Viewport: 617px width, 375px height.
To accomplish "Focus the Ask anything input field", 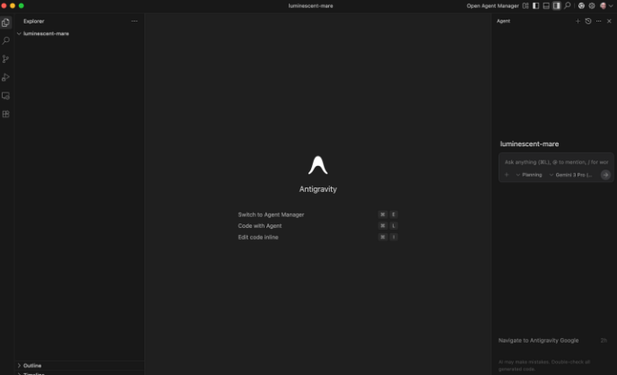I will pyautogui.click(x=556, y=162).
